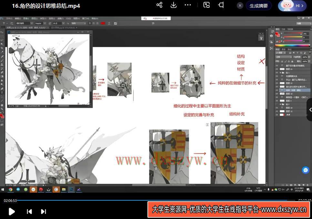Filter layers by type layers icon
This screenshot has height=219, width=312.
tap(297, 53)
